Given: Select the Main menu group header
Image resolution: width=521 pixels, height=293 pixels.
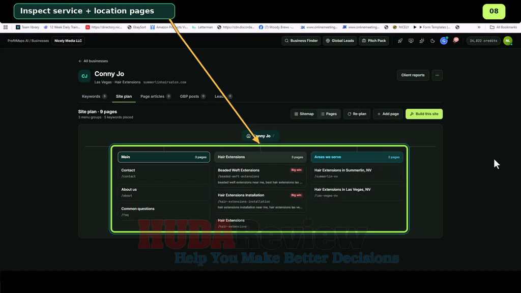Looking at the screenshot, I should pyautogui.click(x=164, y=157).
